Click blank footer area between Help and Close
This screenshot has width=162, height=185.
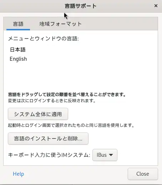point(76,174)
